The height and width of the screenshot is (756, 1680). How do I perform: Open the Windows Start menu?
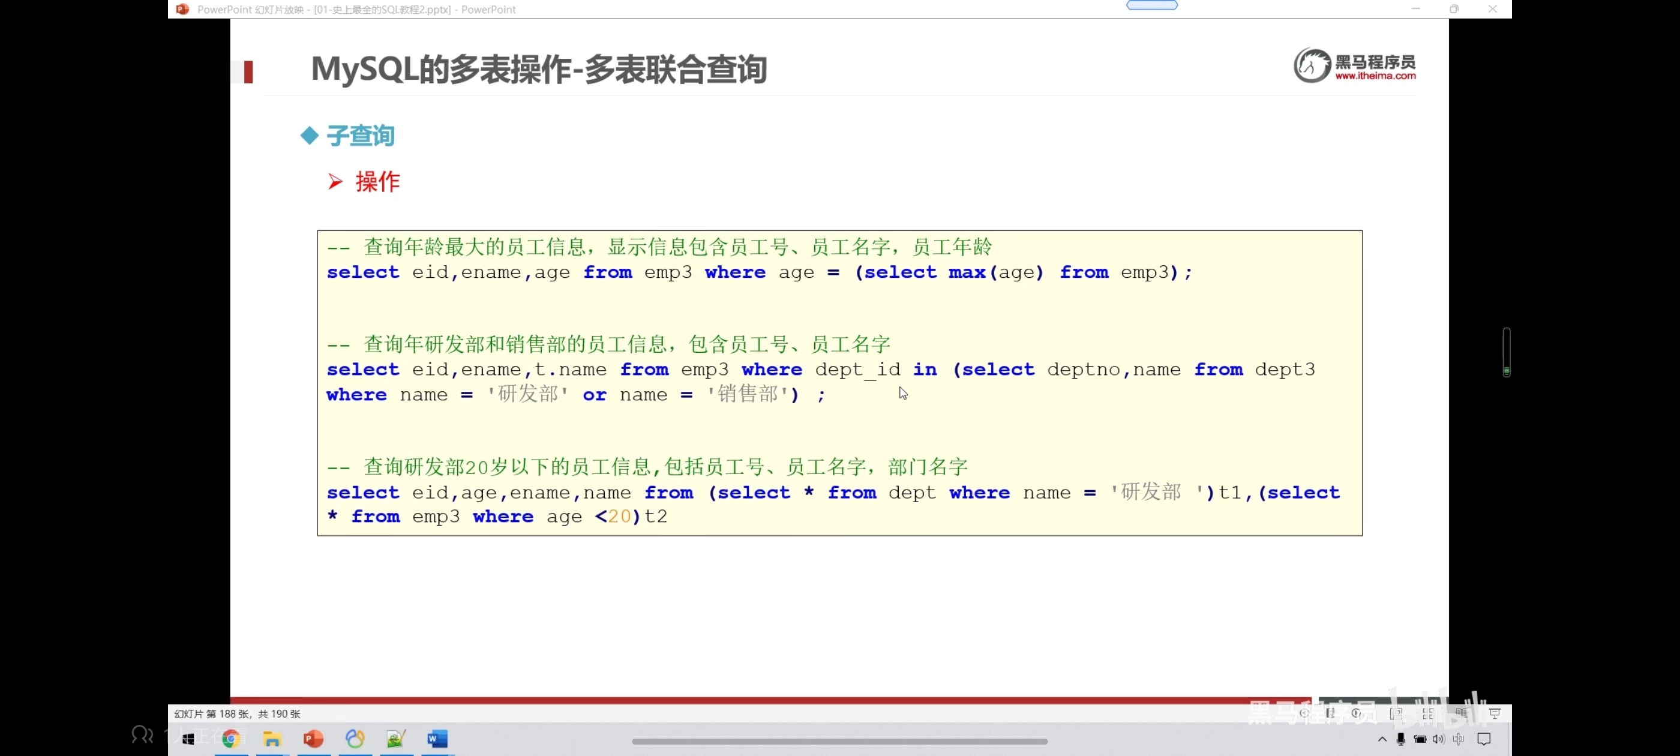[x=188, y=739]
